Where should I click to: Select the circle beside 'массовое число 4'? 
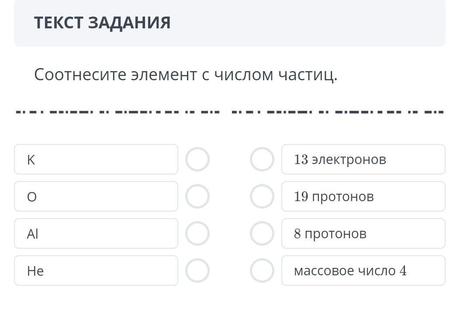click(262, 270)
